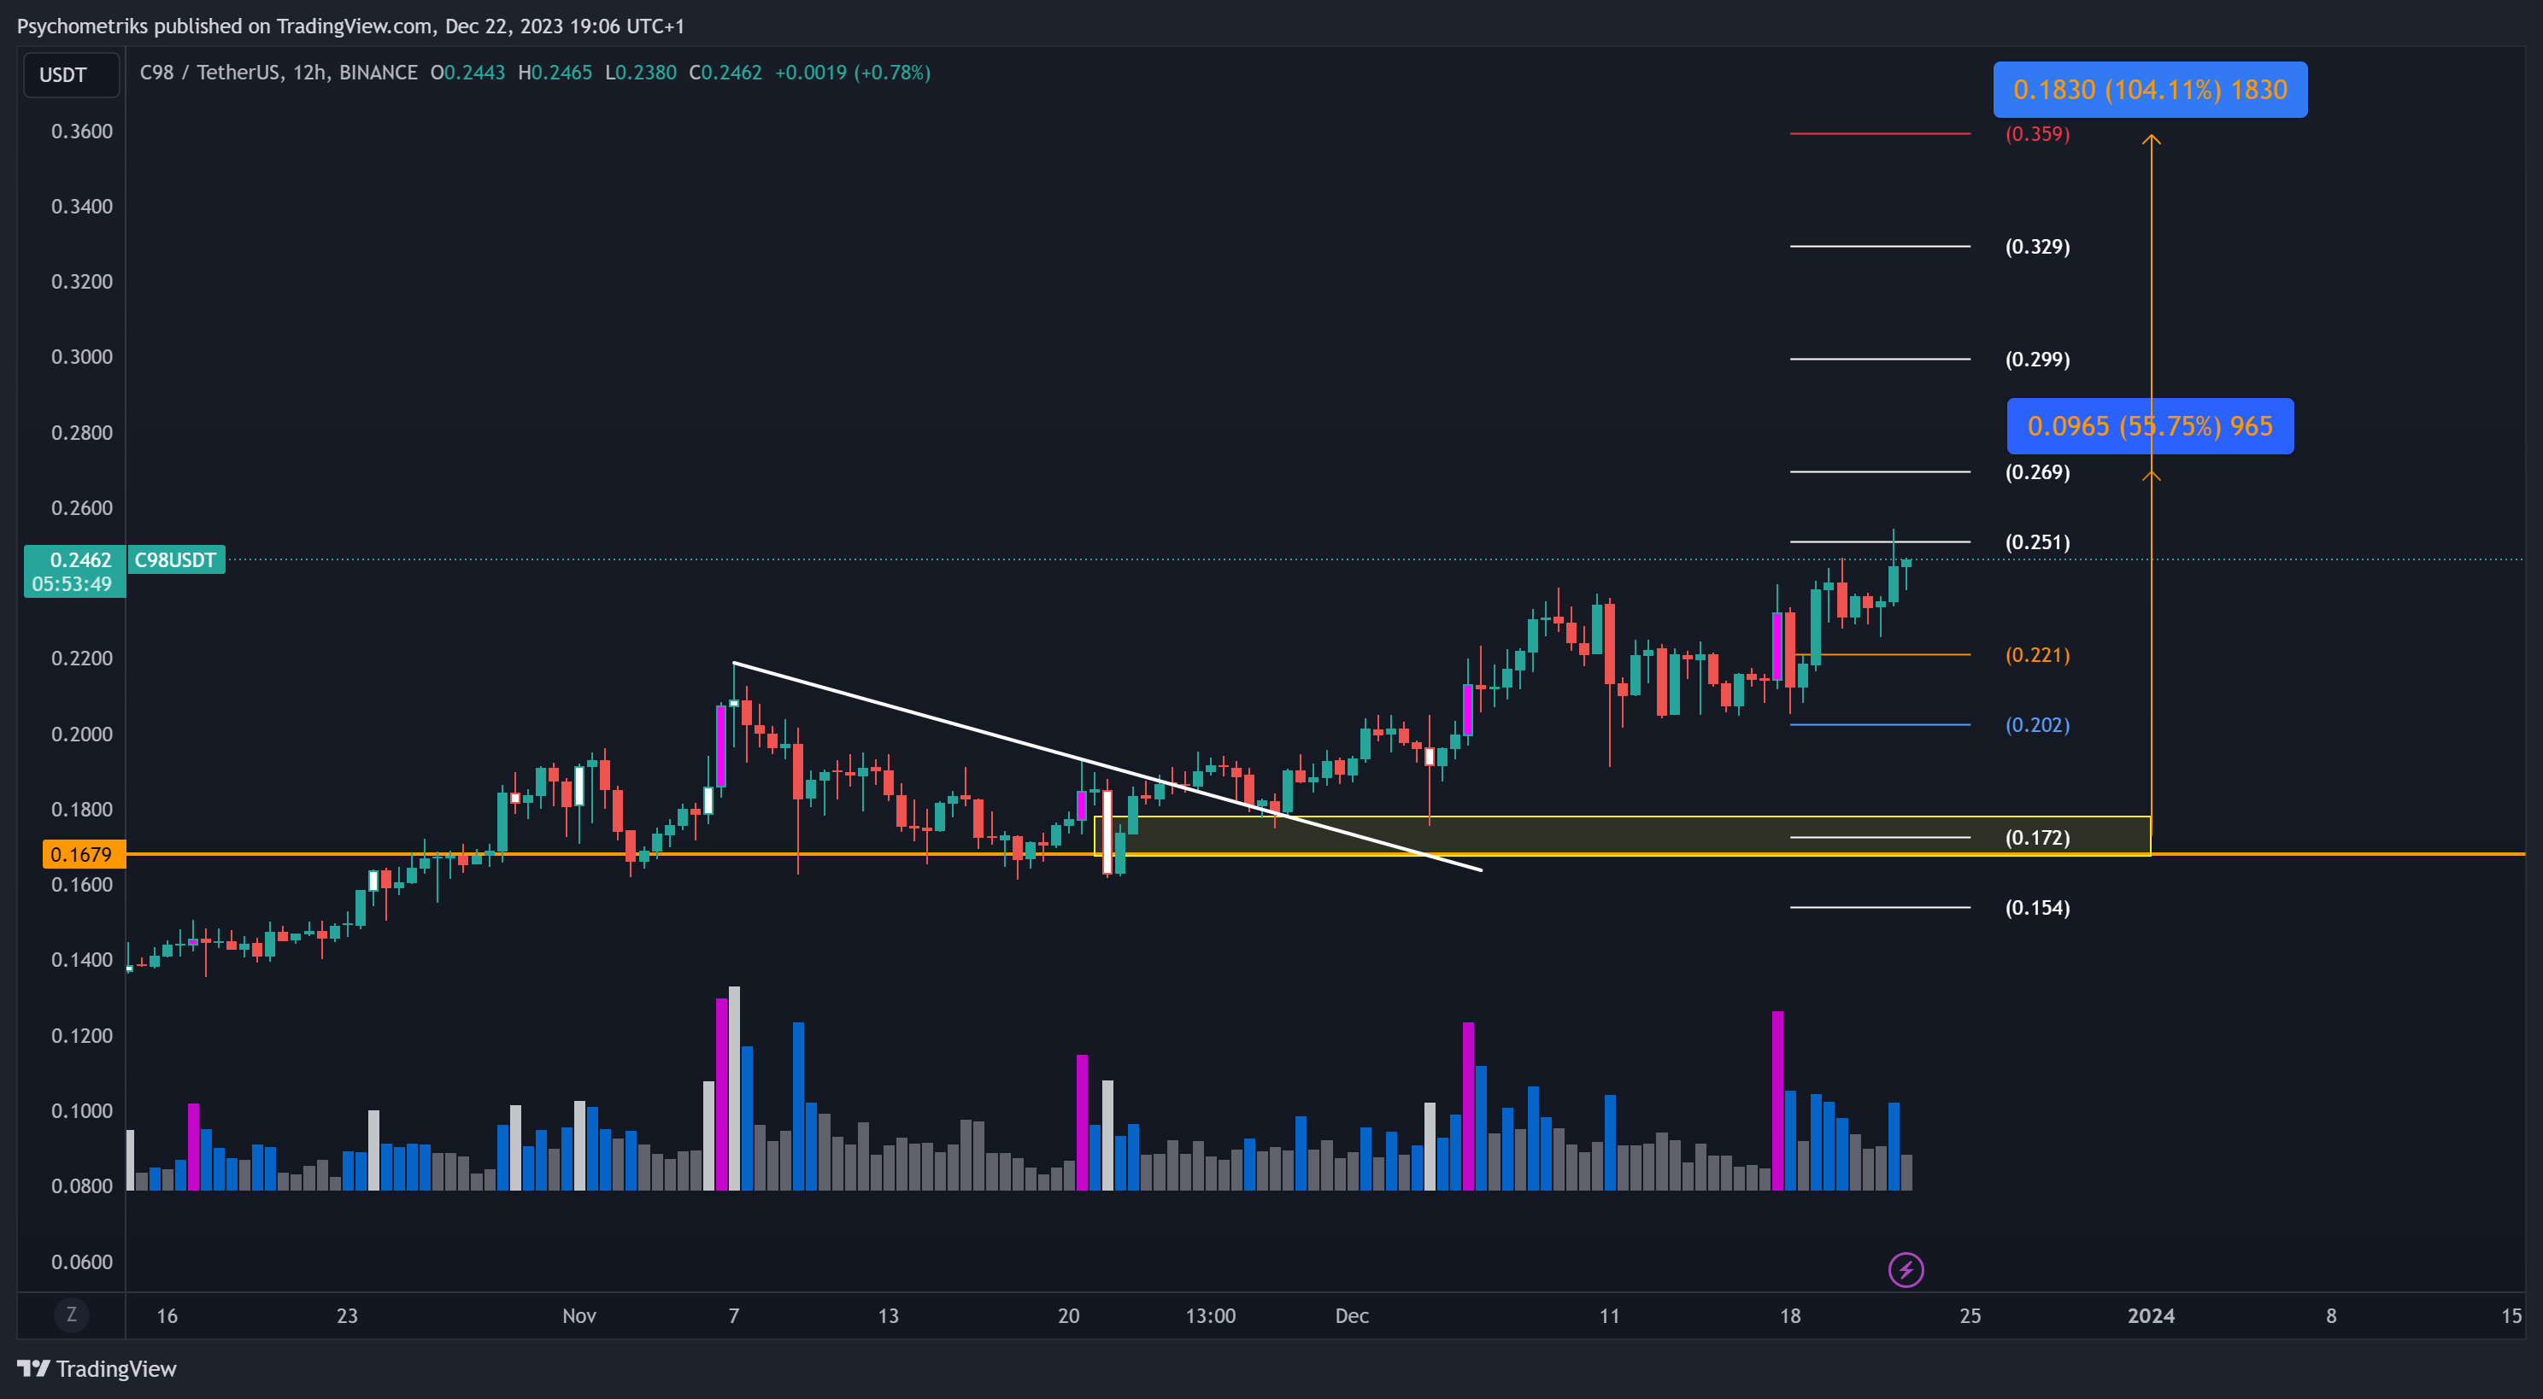Click the low value L0.2380

click(641, 72)
